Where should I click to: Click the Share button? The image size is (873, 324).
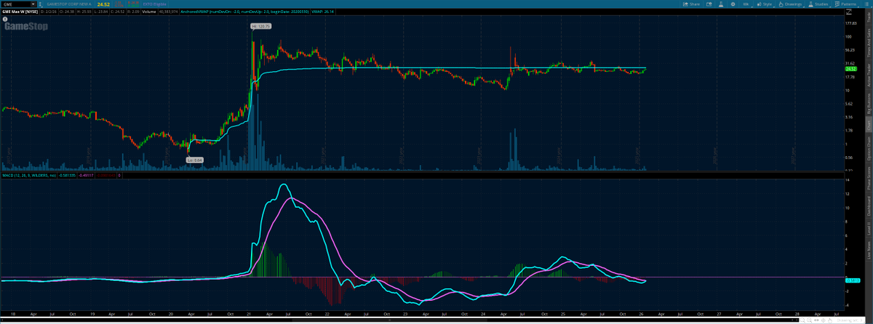691,4
